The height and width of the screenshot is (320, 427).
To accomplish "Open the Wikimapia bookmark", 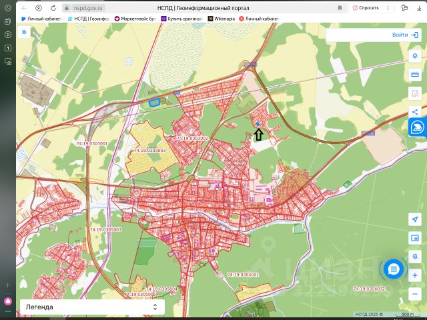I will [x=222, y=19].
